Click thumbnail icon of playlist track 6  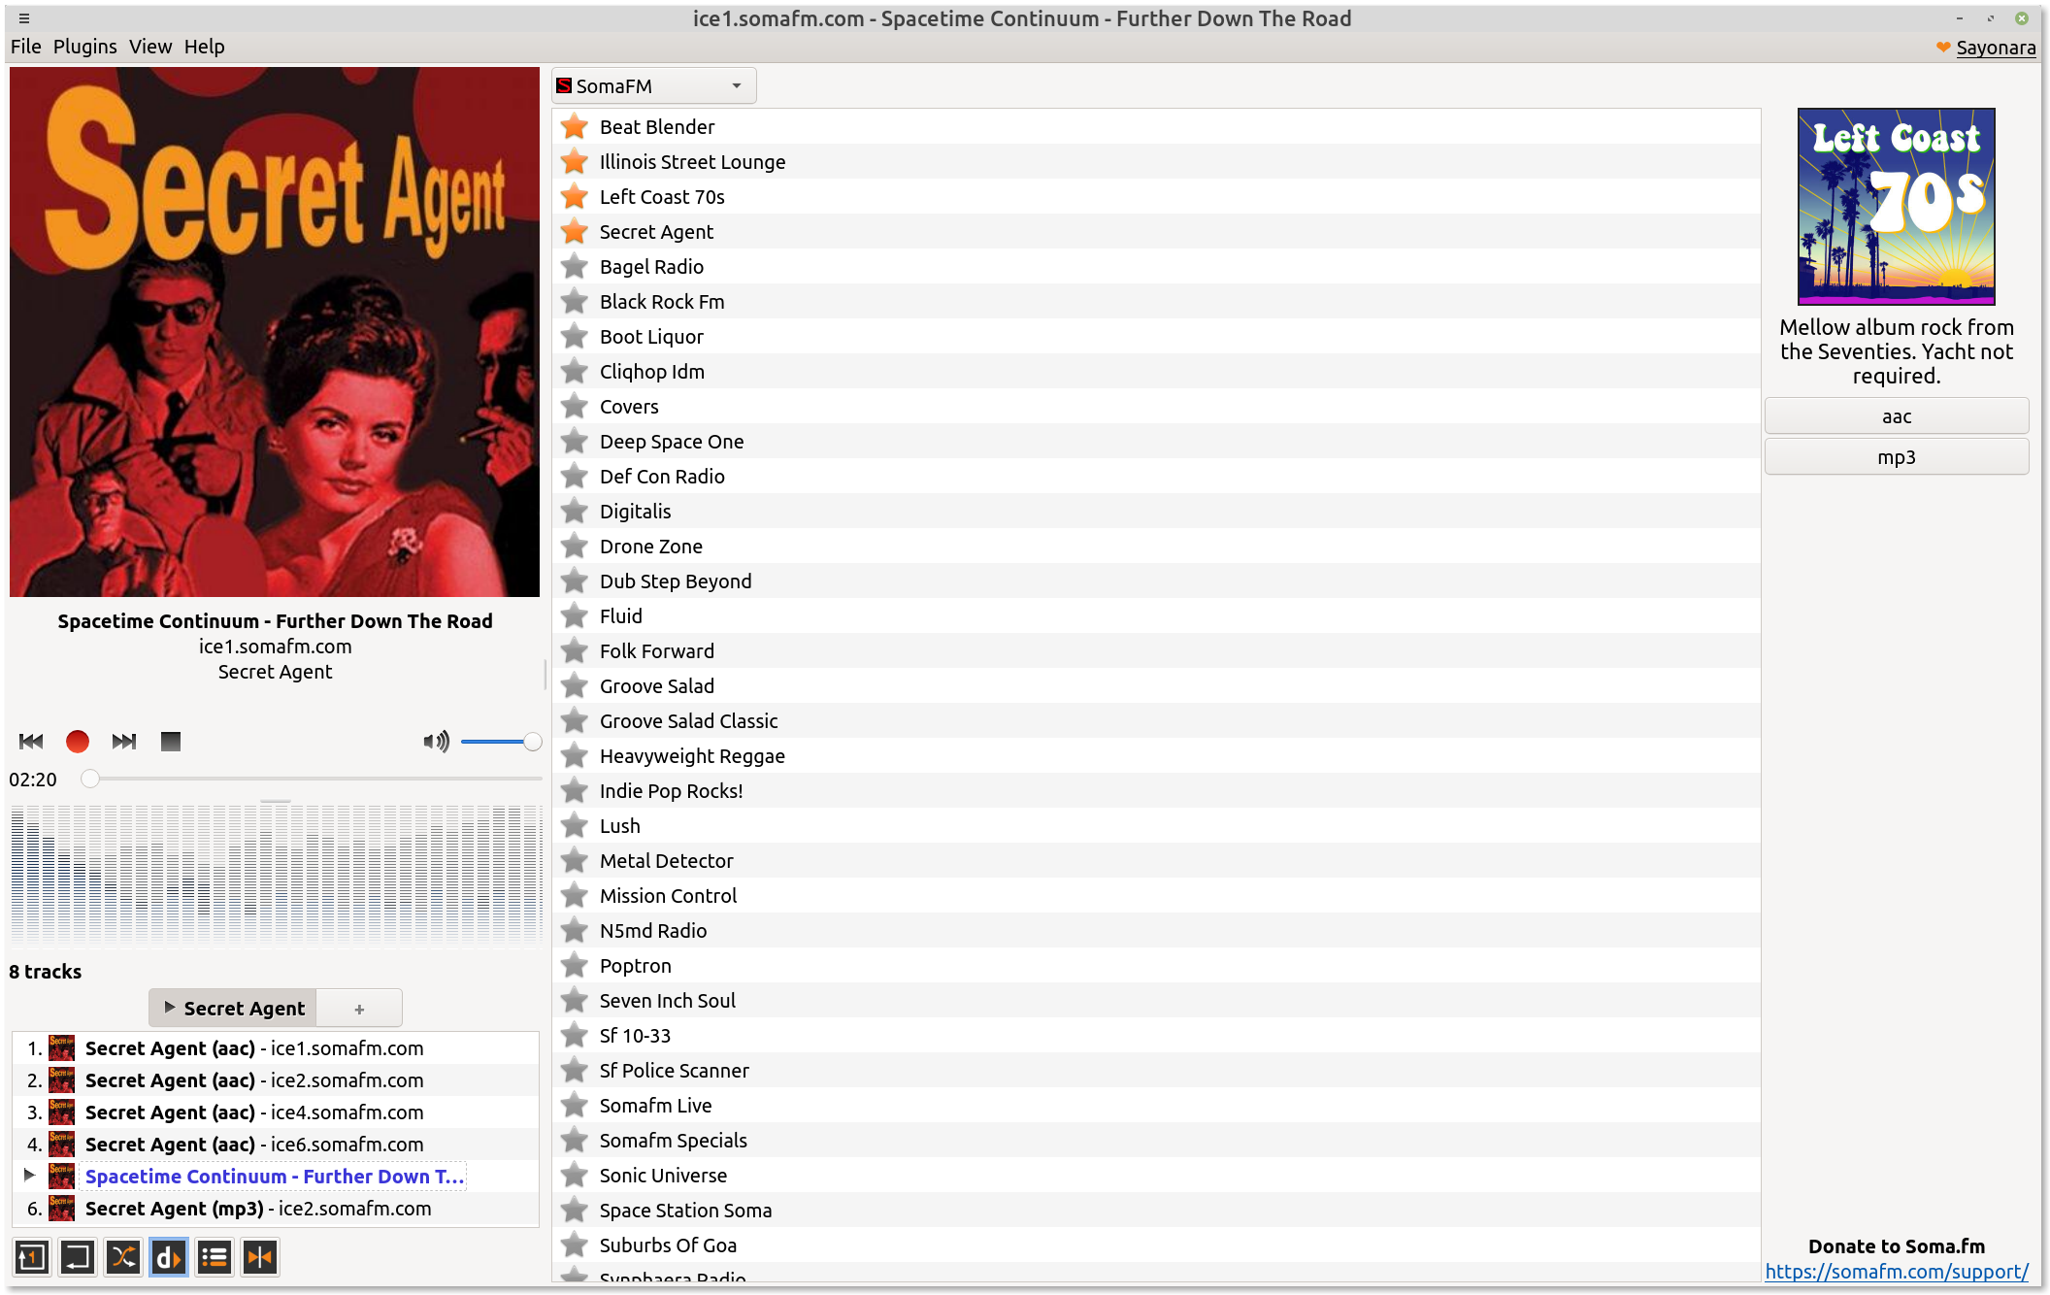click(x=61, y=1208)
